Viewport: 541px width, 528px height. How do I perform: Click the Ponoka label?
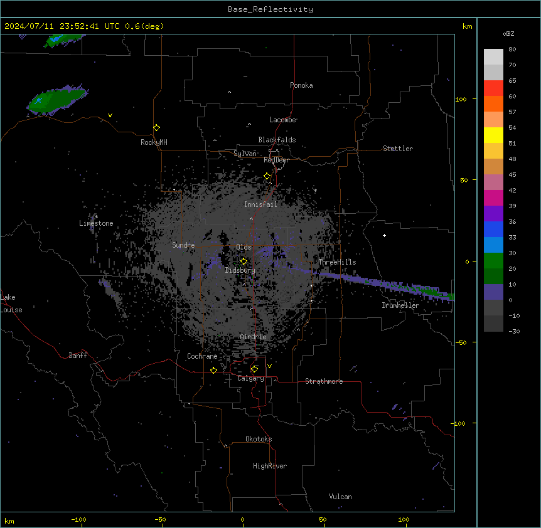click(x=301, y=85)
